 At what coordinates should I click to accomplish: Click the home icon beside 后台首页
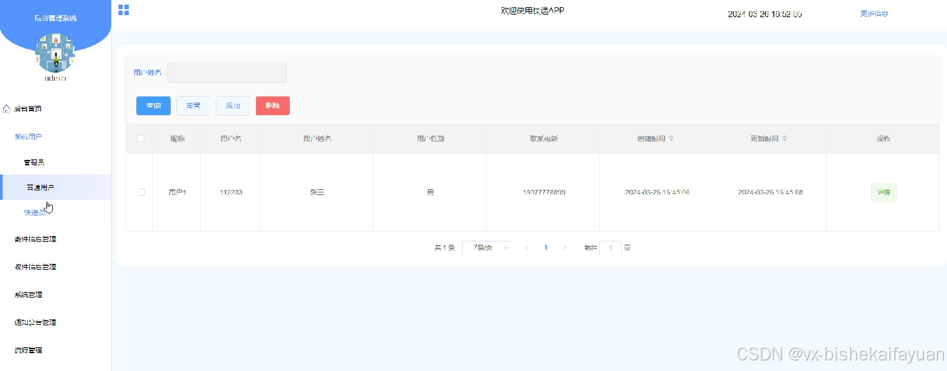[7, 108]
